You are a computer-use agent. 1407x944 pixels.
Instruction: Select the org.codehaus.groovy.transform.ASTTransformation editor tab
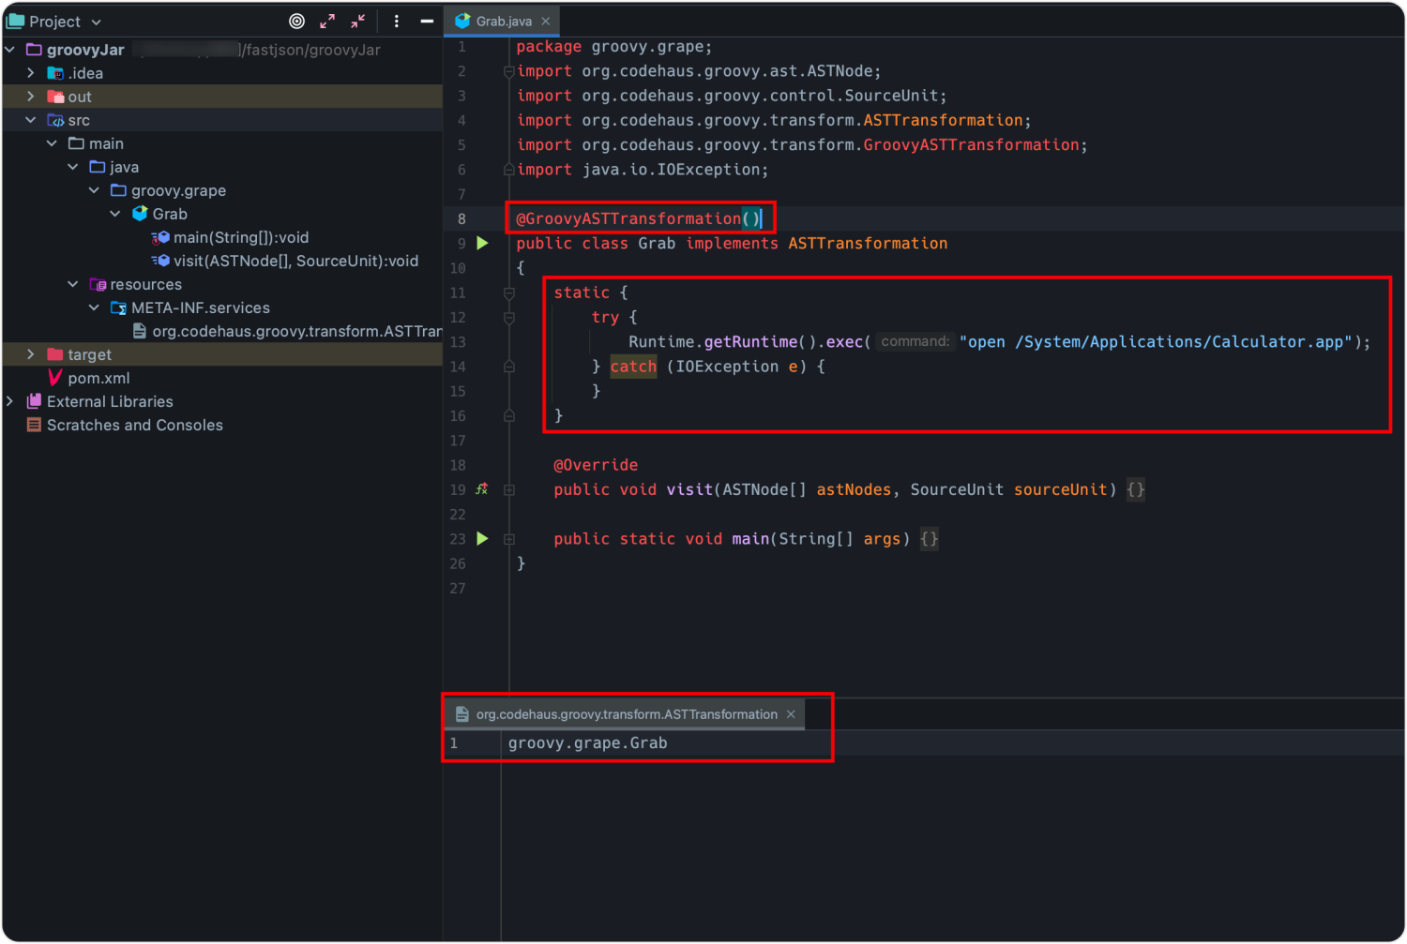pos(627,714)
